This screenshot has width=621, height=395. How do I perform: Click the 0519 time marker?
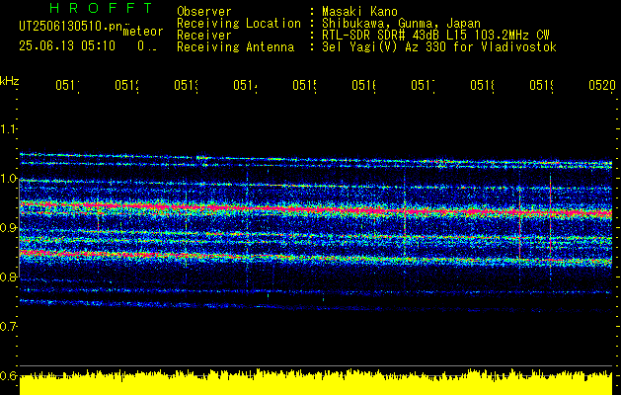[542, 85]
